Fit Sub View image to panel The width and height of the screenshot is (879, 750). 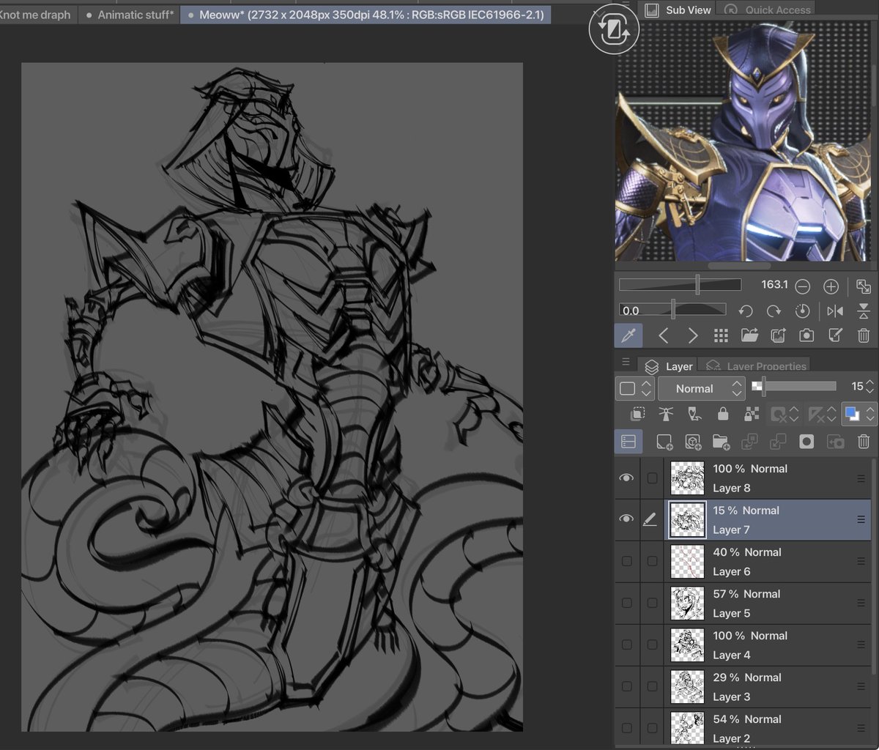click(x=863, y=286)
